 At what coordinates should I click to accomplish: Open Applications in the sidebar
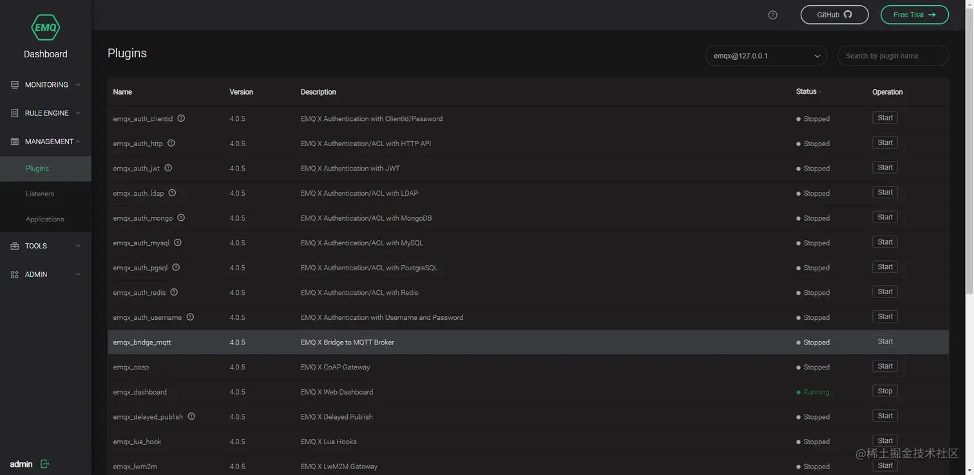pos(46,219)
